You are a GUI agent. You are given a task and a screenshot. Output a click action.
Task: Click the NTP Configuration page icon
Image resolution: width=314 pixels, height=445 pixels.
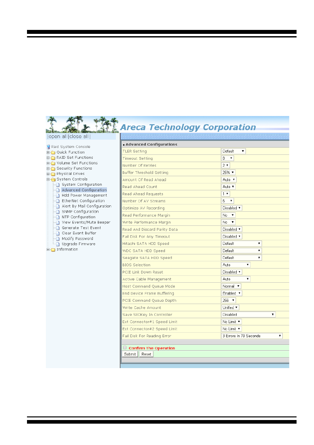click(58, 217)
